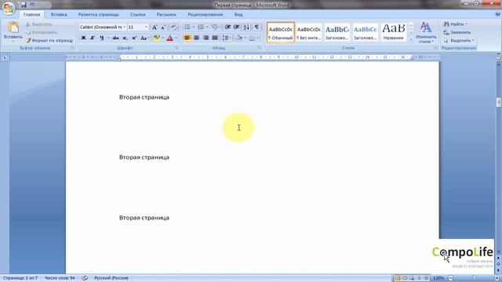Screen dimensions: 502x282
Task: Open the Разметка страницы tab
Action: [99, 14]
